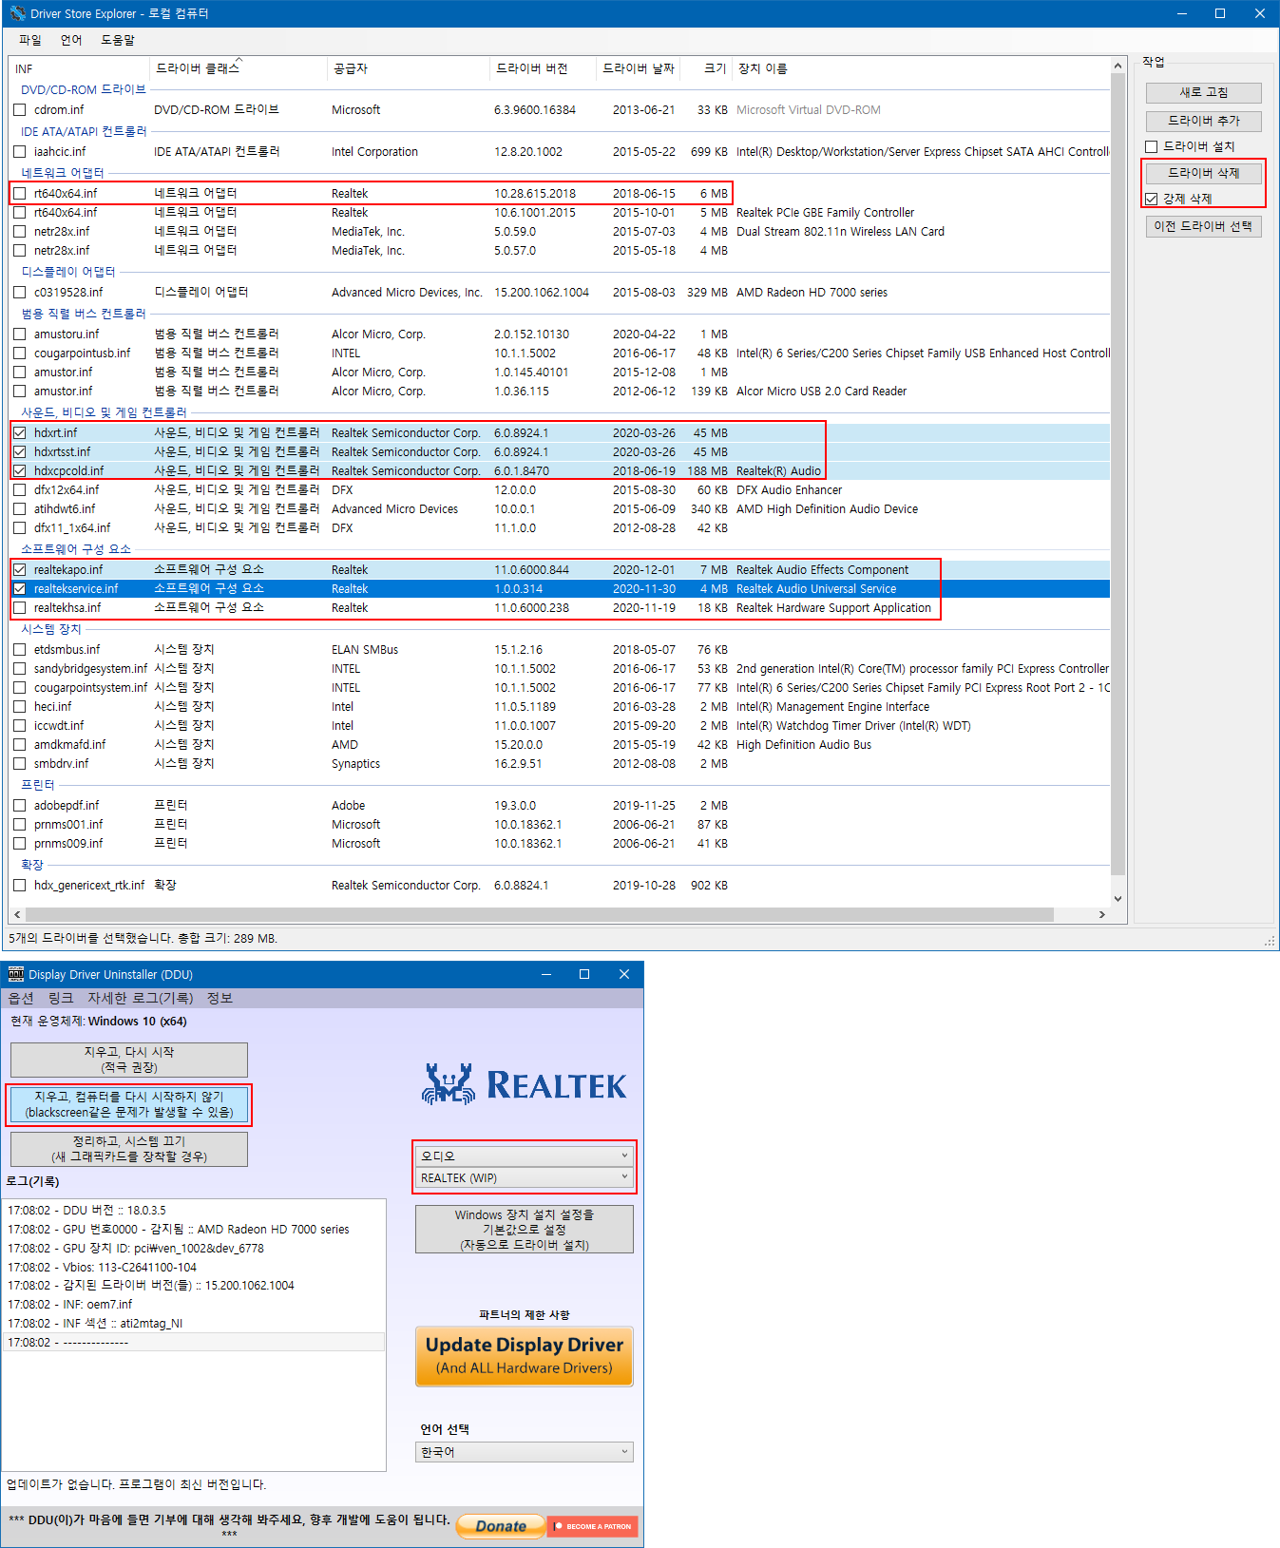Image resolution: width=1280 pixels, height=1548 pixels.
Task: Click the driver list horizontal scrollbar
Action: [x=540, y=915]
